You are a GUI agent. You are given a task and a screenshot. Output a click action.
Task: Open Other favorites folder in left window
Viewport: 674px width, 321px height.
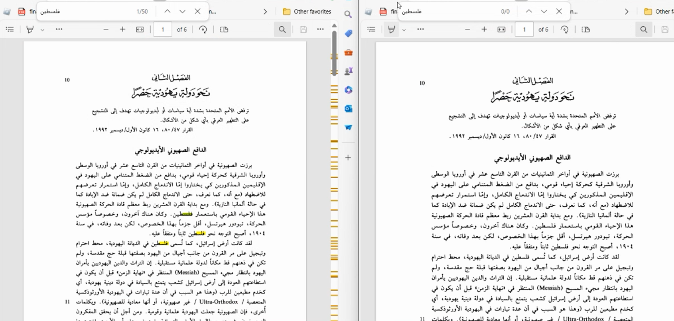pyautogui.click(x=307, y=12)
